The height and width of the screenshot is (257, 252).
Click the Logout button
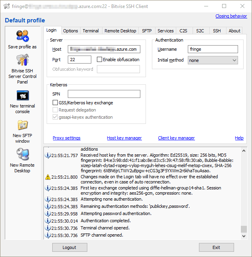pyautogui.click(x=70, y=247)
